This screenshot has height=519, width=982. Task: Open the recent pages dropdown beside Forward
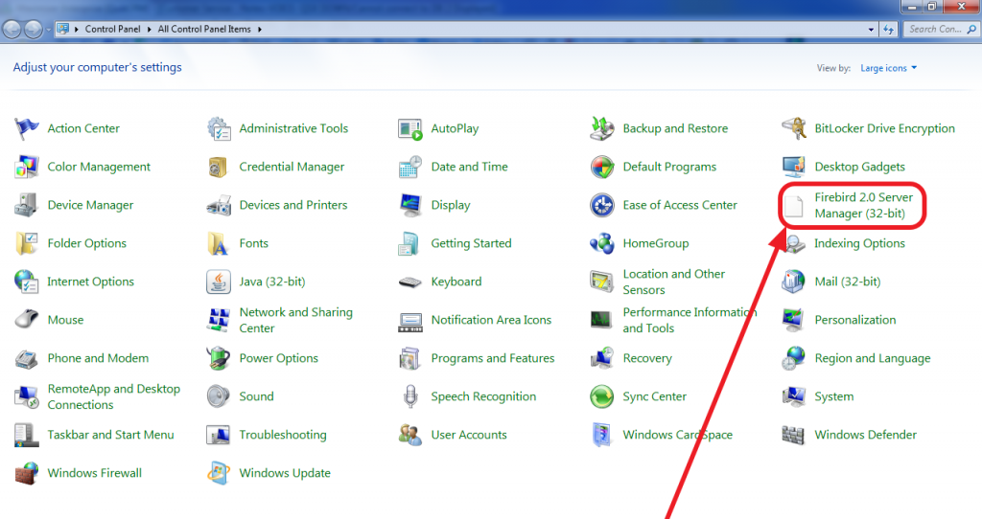point(48,30)
